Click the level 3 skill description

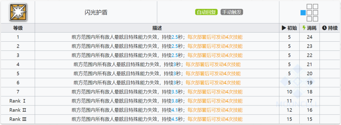pos(157,56)
